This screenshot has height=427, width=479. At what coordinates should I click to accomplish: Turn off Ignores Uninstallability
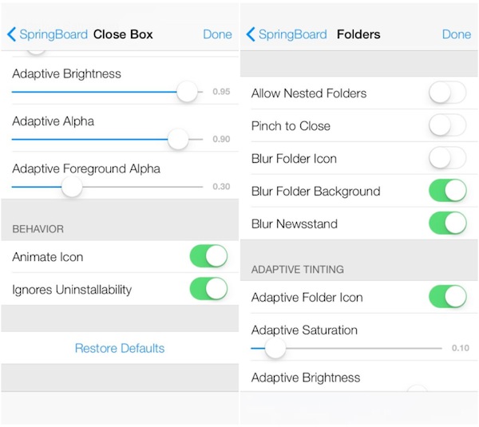[x=208, y=289]
